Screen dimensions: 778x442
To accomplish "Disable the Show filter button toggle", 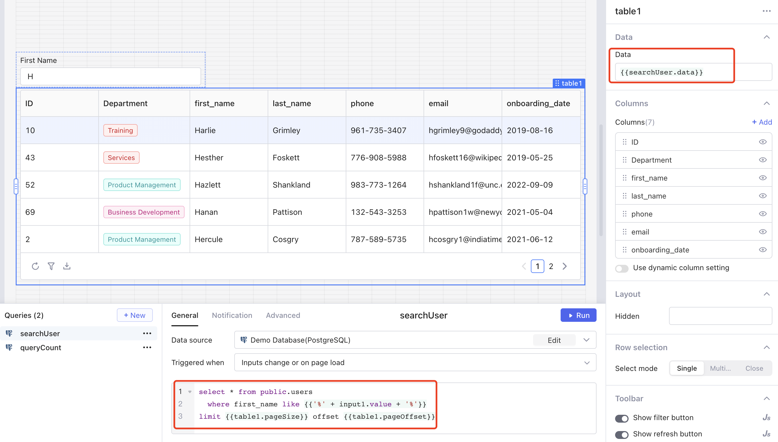I will pos(622,418).
